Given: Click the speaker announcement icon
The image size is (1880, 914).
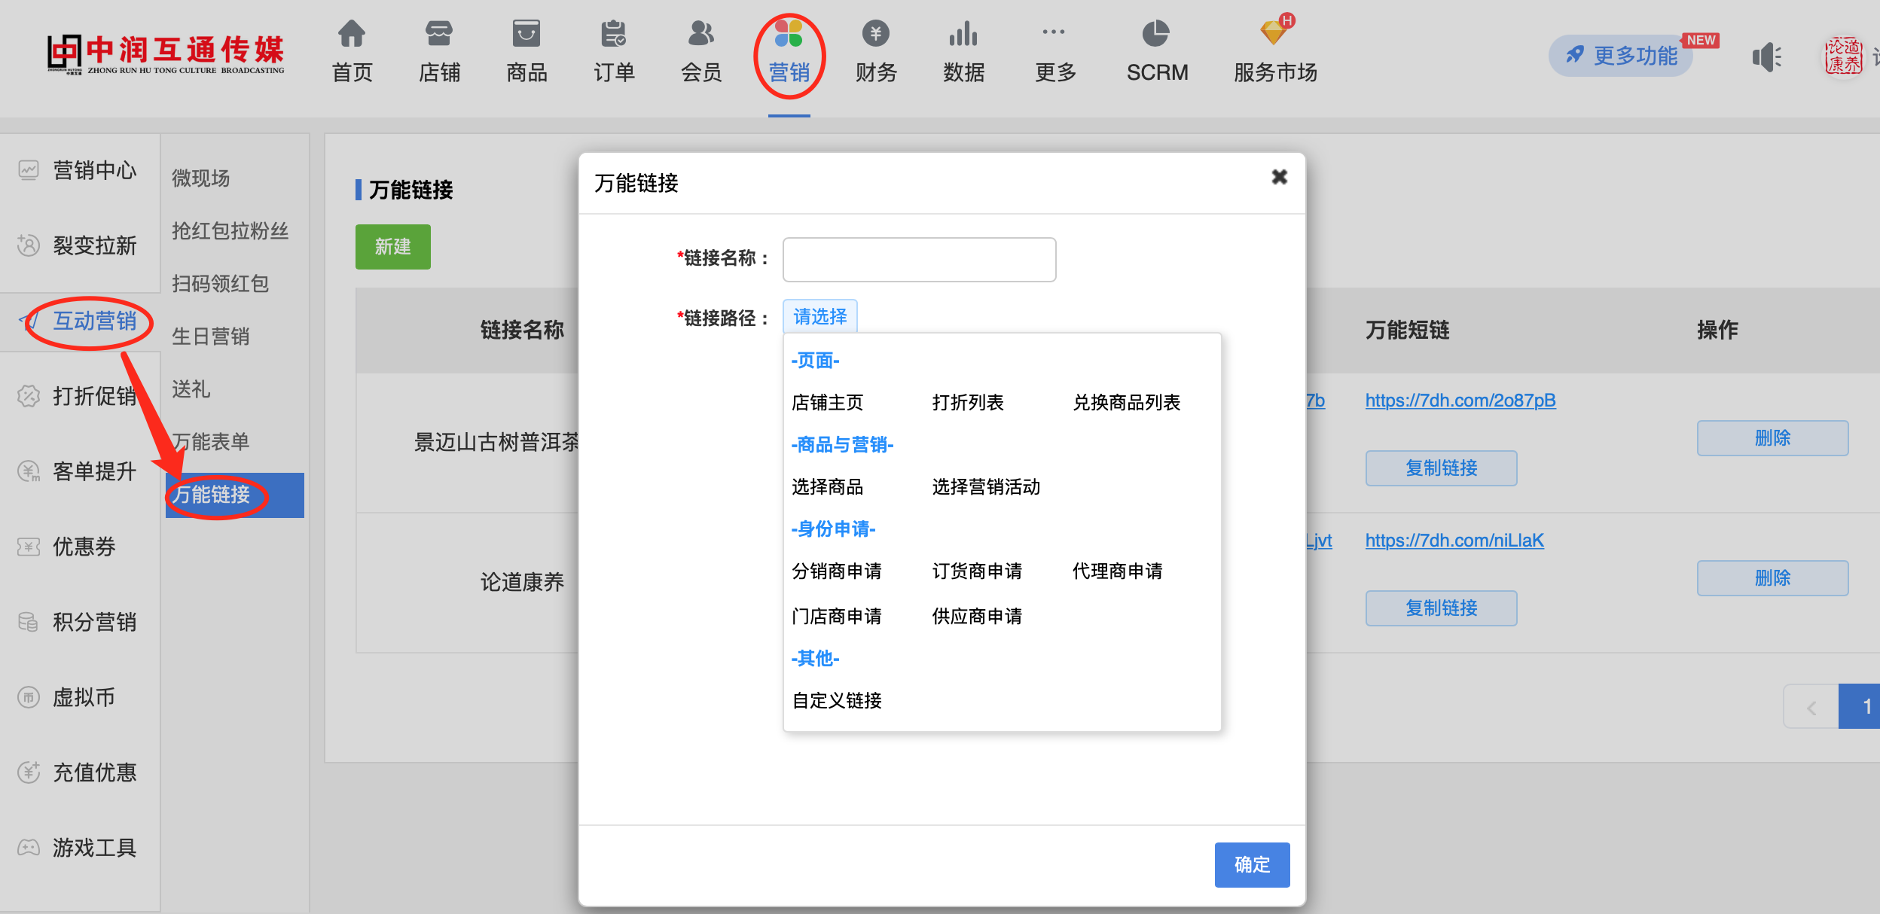Looking at the screenshot, I should pyautogui.click(x=1766, y=57).
